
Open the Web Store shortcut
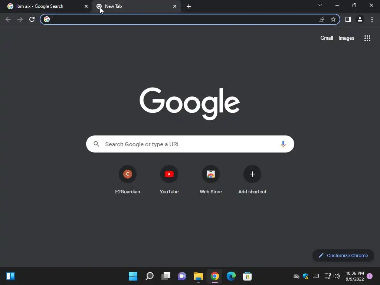pyautogui.click(x=211, y=180)
